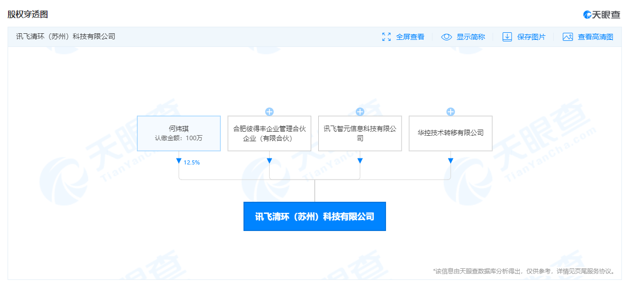Image resolution: width=630 pixels, height=288 pixels.
Task: Click the fullscreen view icon
Action: (x=386, y=37)
